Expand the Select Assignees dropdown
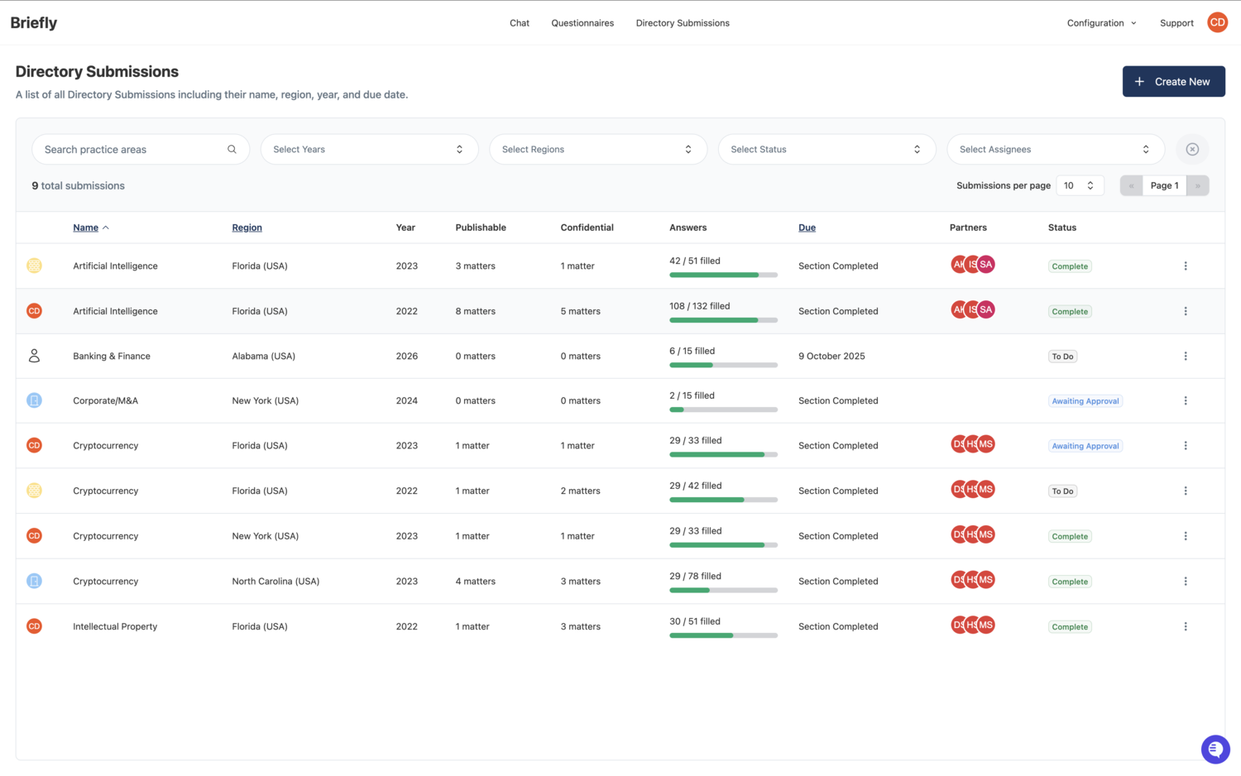The image size is (1241, 776). pos(1055,150)
